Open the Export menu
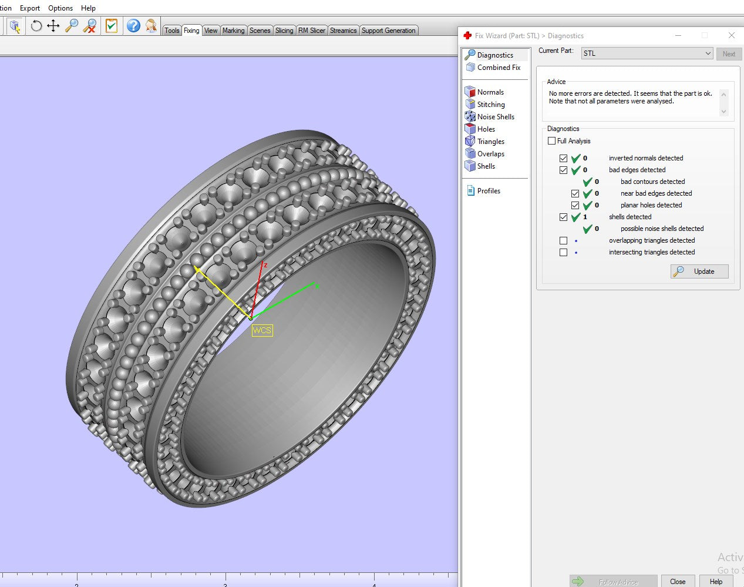 (x=30, y=8)
